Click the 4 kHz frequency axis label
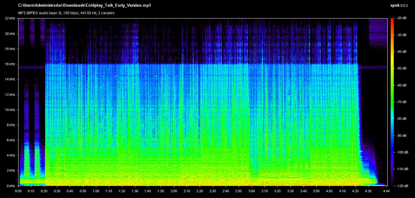This screenshot has width=415, height=198. click(x=11, y=155)
